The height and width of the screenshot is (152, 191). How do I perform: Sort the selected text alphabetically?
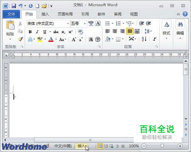(144, 39)
